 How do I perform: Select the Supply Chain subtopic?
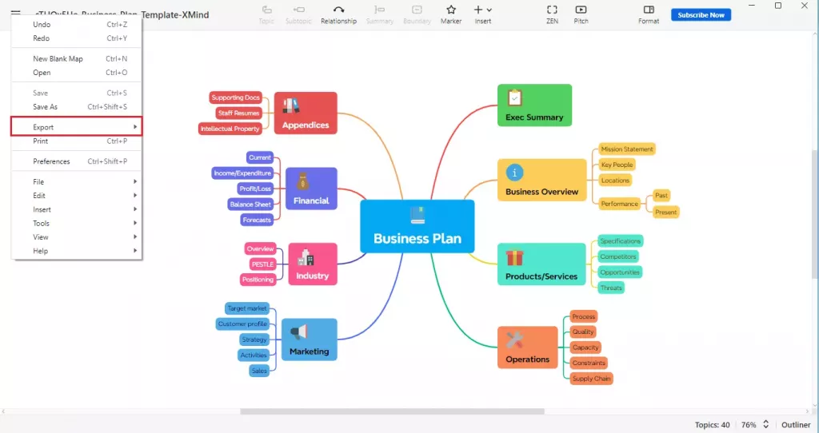[591, 379]
